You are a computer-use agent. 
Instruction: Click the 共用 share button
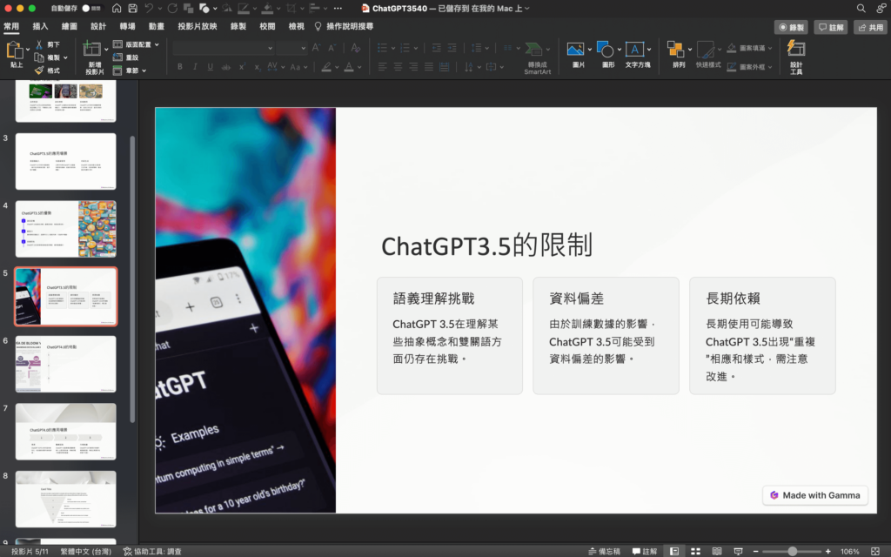point(870,27)
